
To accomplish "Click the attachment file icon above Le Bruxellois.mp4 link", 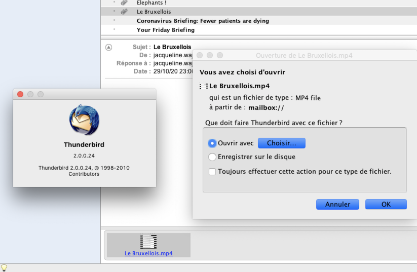I will (148, 241).
